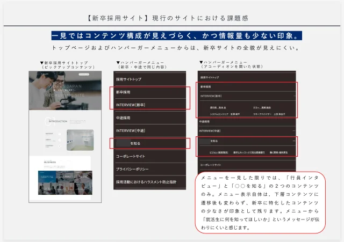The width and height of the screenshot is (344, 242).
Task: Click the caption ▼新卒採用サイトトップ
Action: point(64,63)
